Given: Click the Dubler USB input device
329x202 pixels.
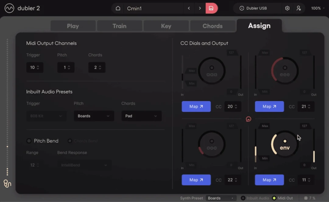Looking at the screenshot, I should click(x=253, y=8).
